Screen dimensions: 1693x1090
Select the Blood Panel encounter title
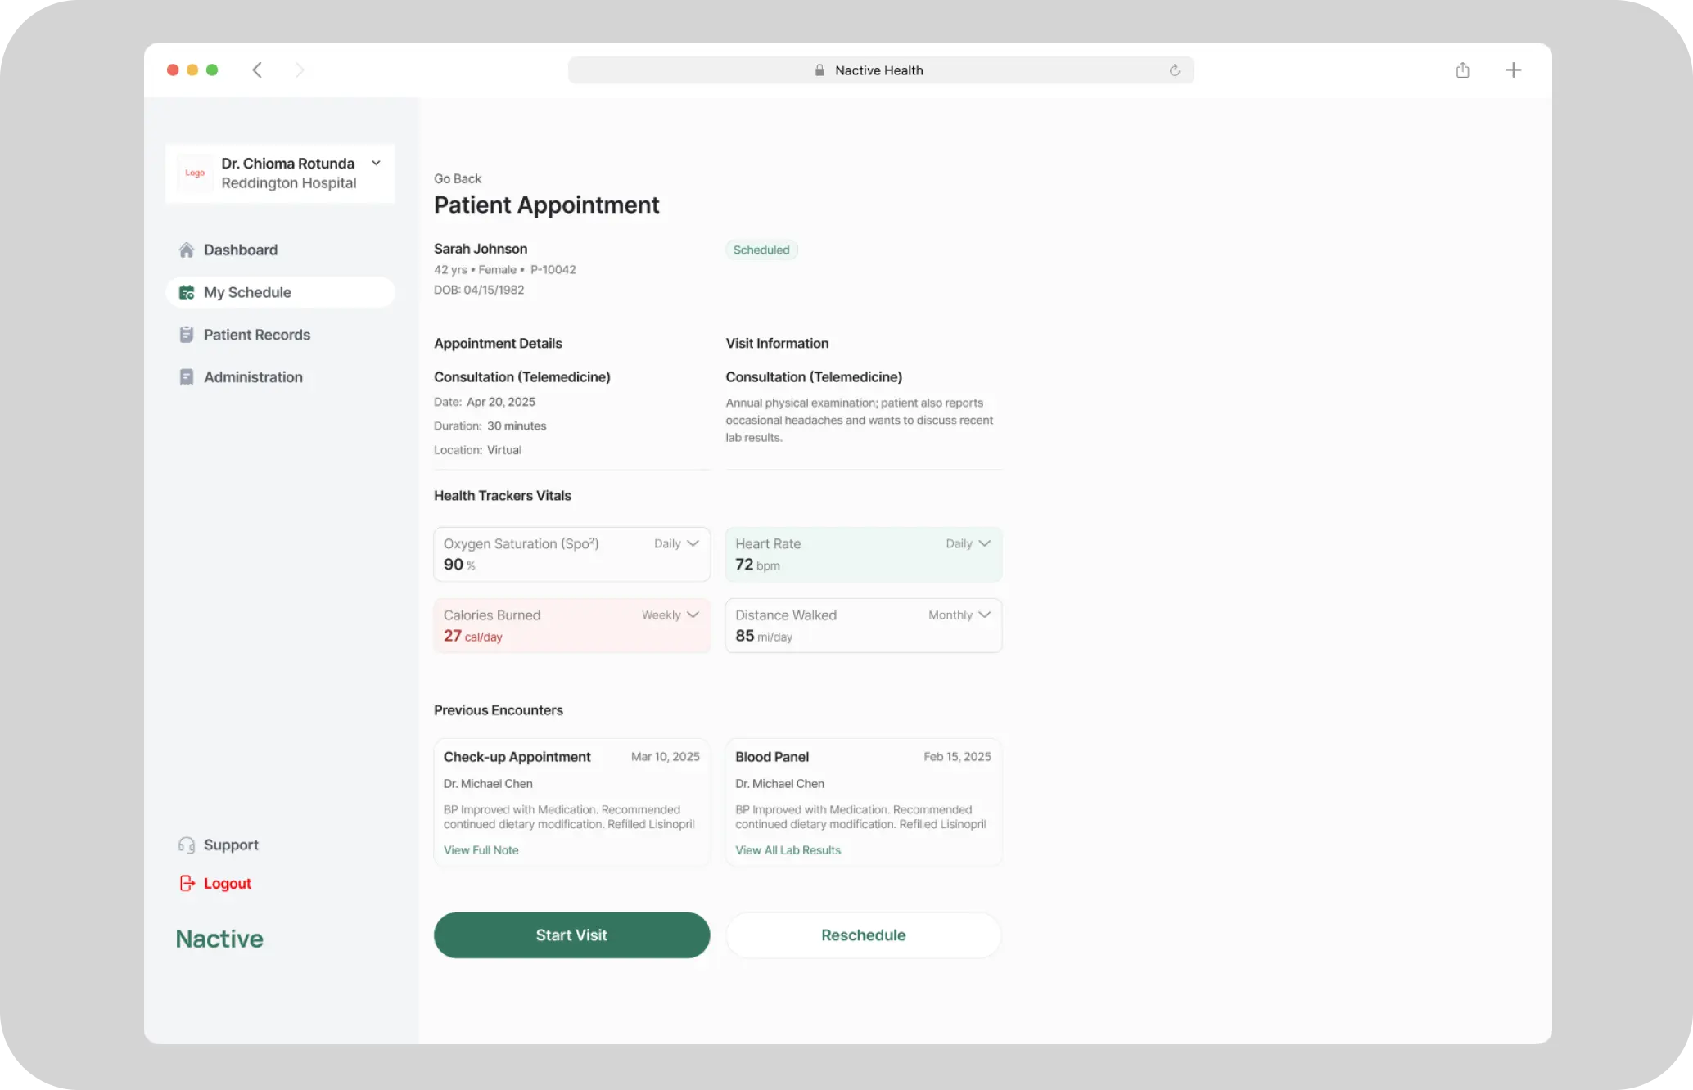(772, 757)
